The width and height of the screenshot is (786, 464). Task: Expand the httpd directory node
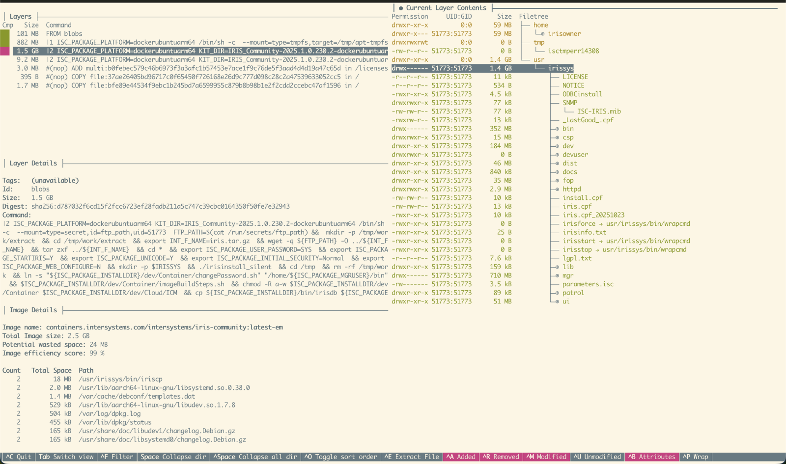571,189
